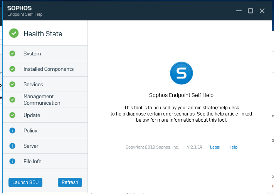274x194 pixels.
Task: Open the Help link
Action: [233, 147]
